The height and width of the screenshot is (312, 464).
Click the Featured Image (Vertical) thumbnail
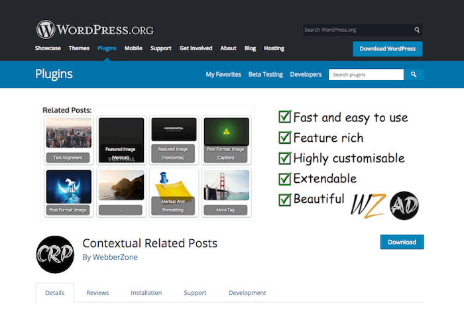(121, 140)
